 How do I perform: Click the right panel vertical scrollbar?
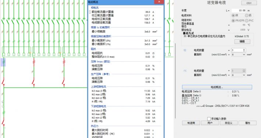coord(175,81)
